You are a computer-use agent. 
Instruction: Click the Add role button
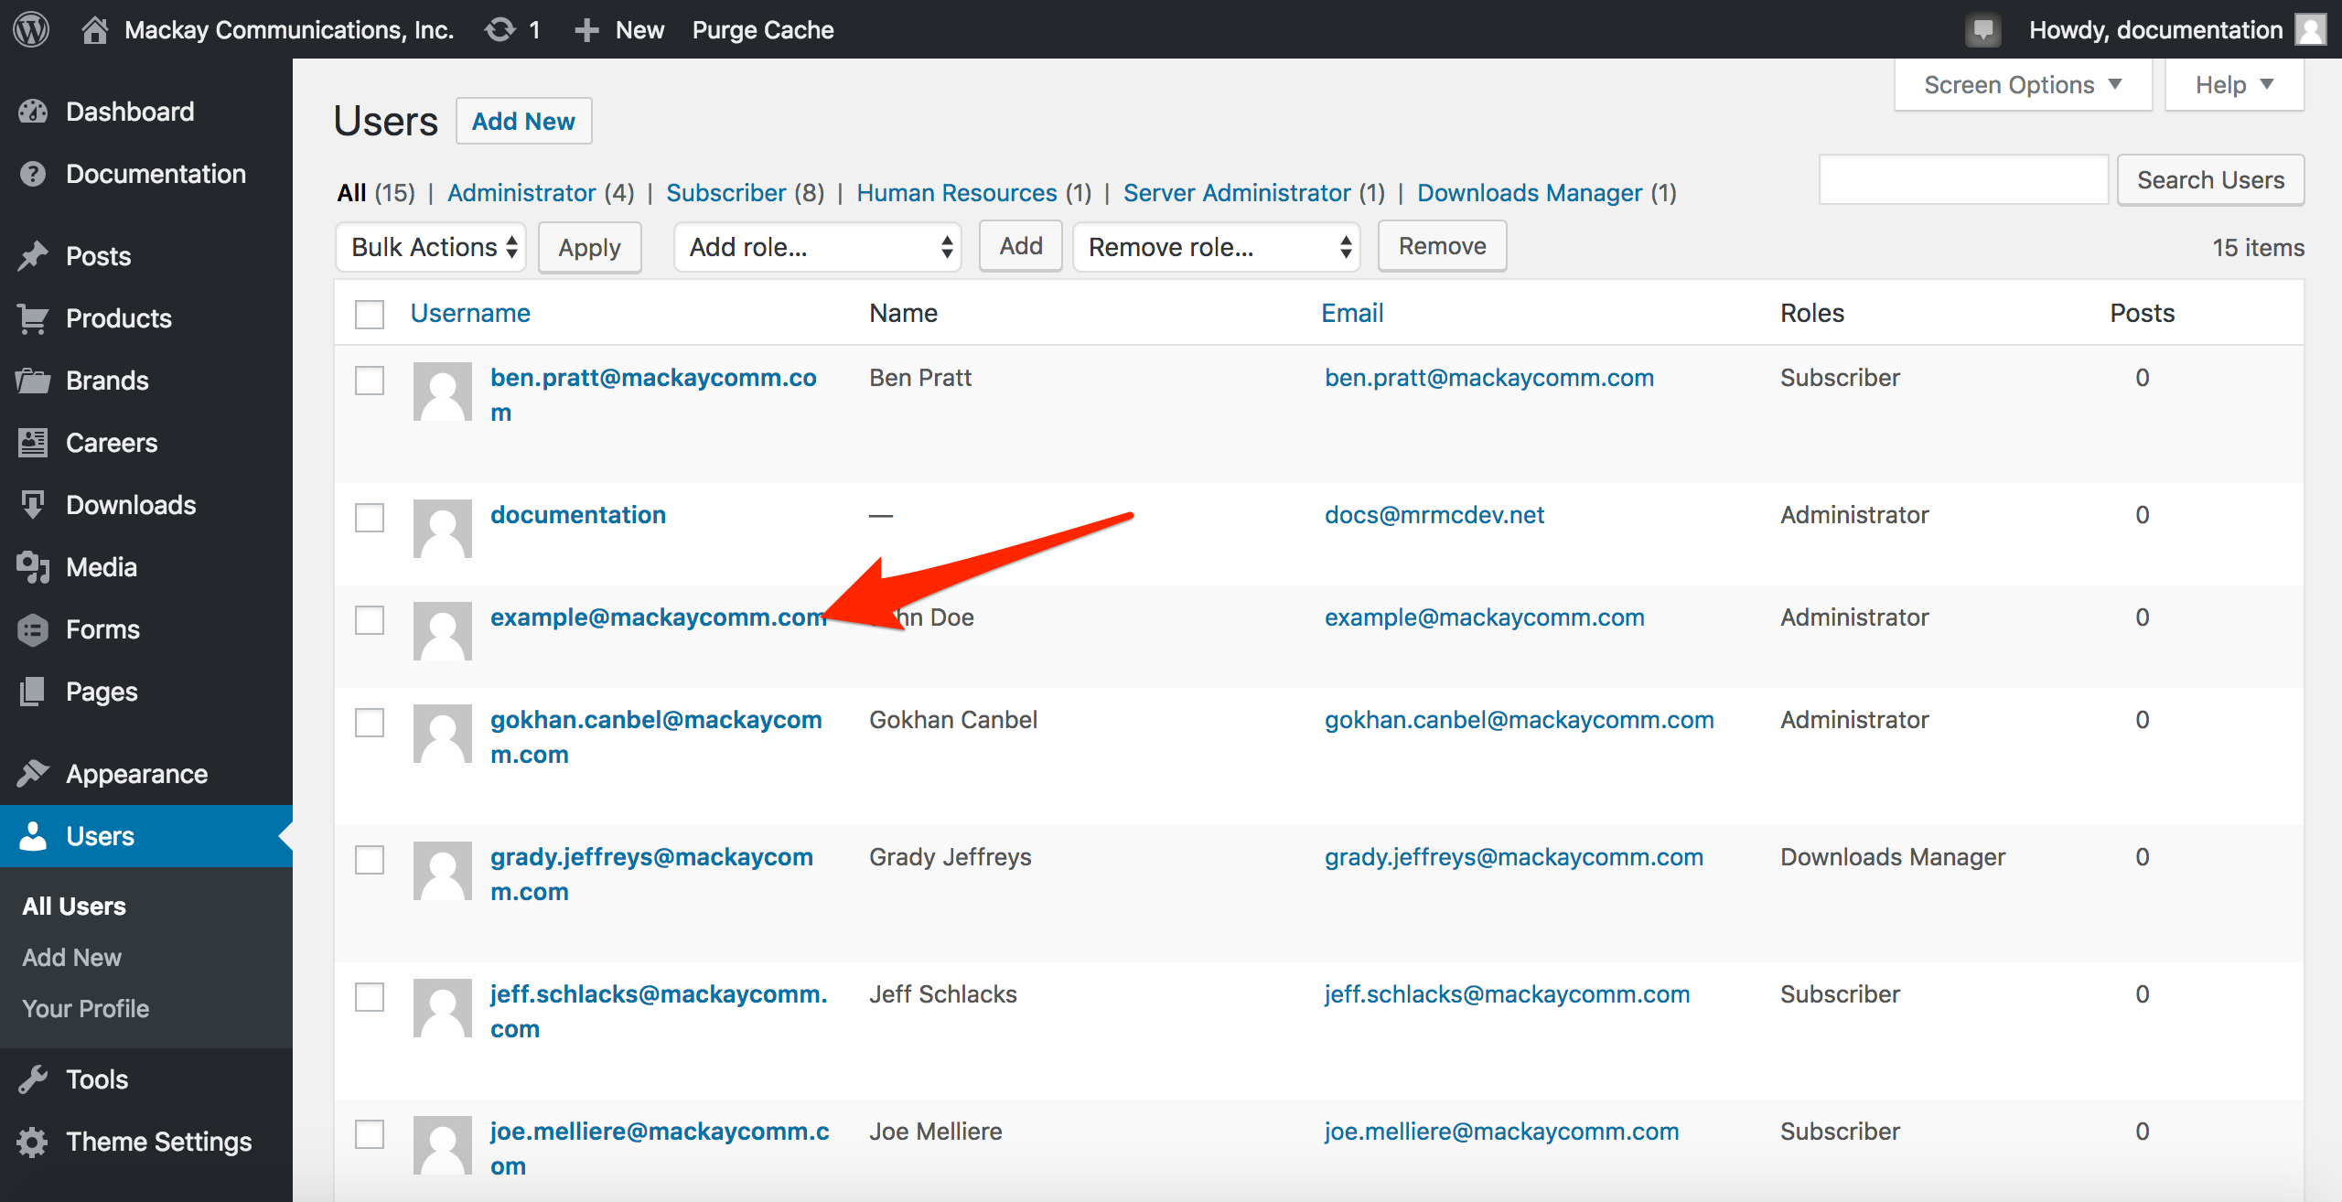point(1021,246)
